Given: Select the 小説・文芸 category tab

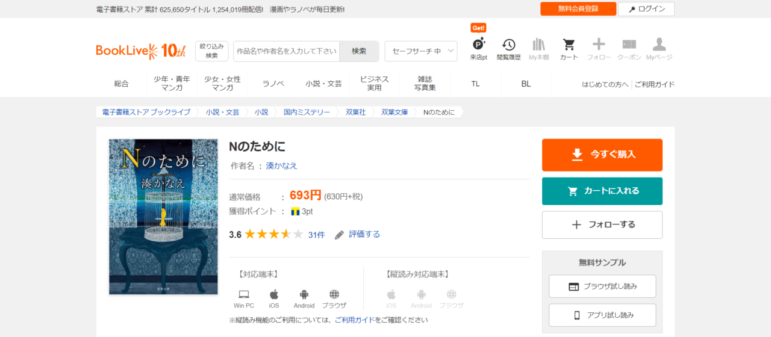Looking at the screenshot, I should pos(323,84).
